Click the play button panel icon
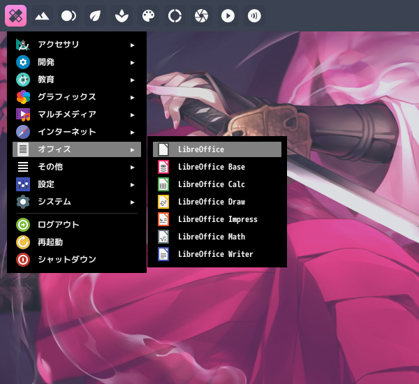 point(228,16)
